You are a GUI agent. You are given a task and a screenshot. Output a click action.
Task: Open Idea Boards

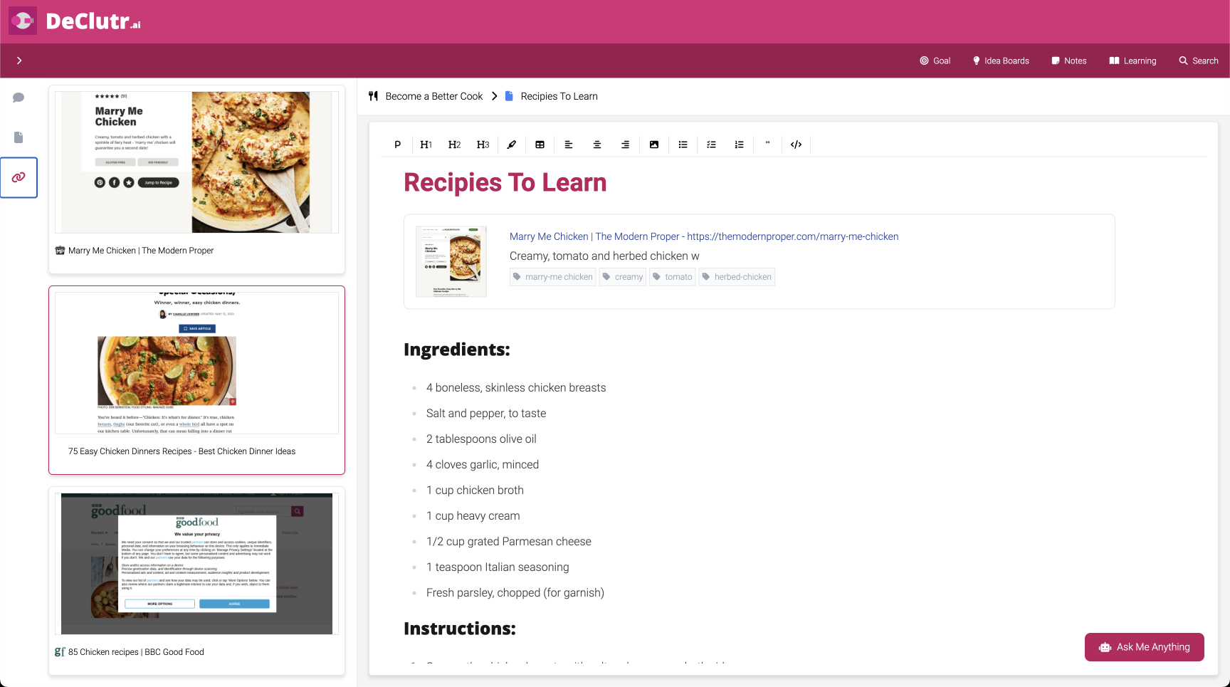coord(1001,61)
